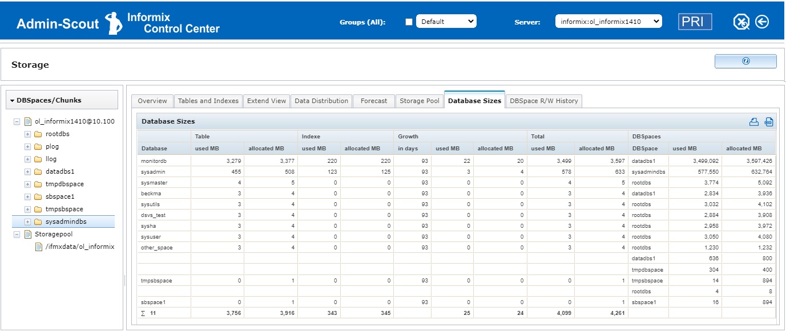This screenshot has height=332, width=786.
Task: Switch to the Overview tab
Action: pos(152,101)
